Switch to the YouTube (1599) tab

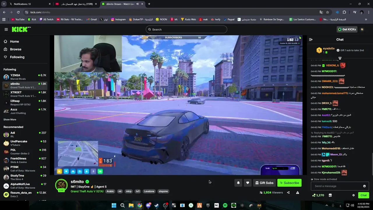tap(76, 4)
